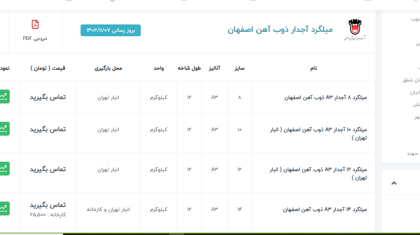The image size is (420, 235).
Task: Select the sidebar link ending in 'سهند'
Action: point(413,153)
